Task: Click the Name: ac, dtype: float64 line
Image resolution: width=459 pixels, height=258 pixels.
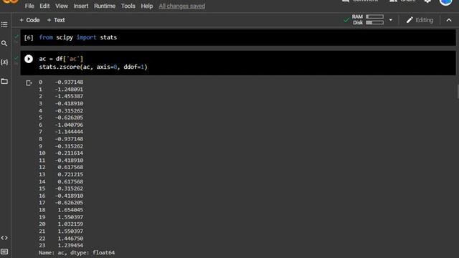Action: (77, 252)
